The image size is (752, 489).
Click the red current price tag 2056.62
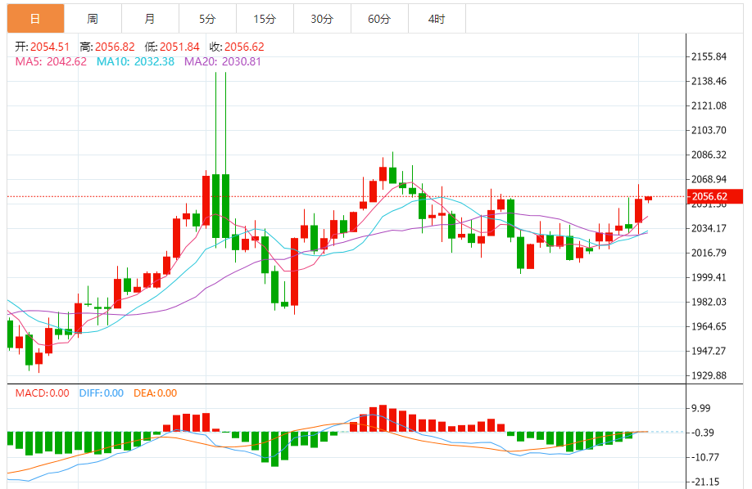[715, 196]
